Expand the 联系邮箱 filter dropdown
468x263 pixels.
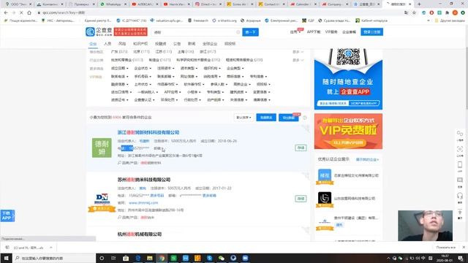(x=166, y=76)
